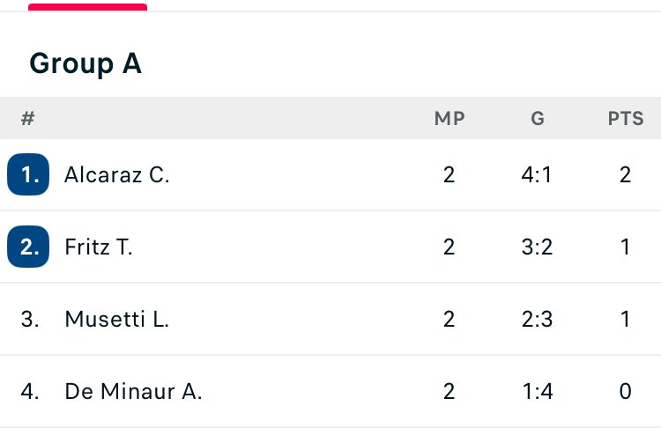Click the MP column header
The image size is (661, 428).
pyautogui.click(x=449, y=119)
